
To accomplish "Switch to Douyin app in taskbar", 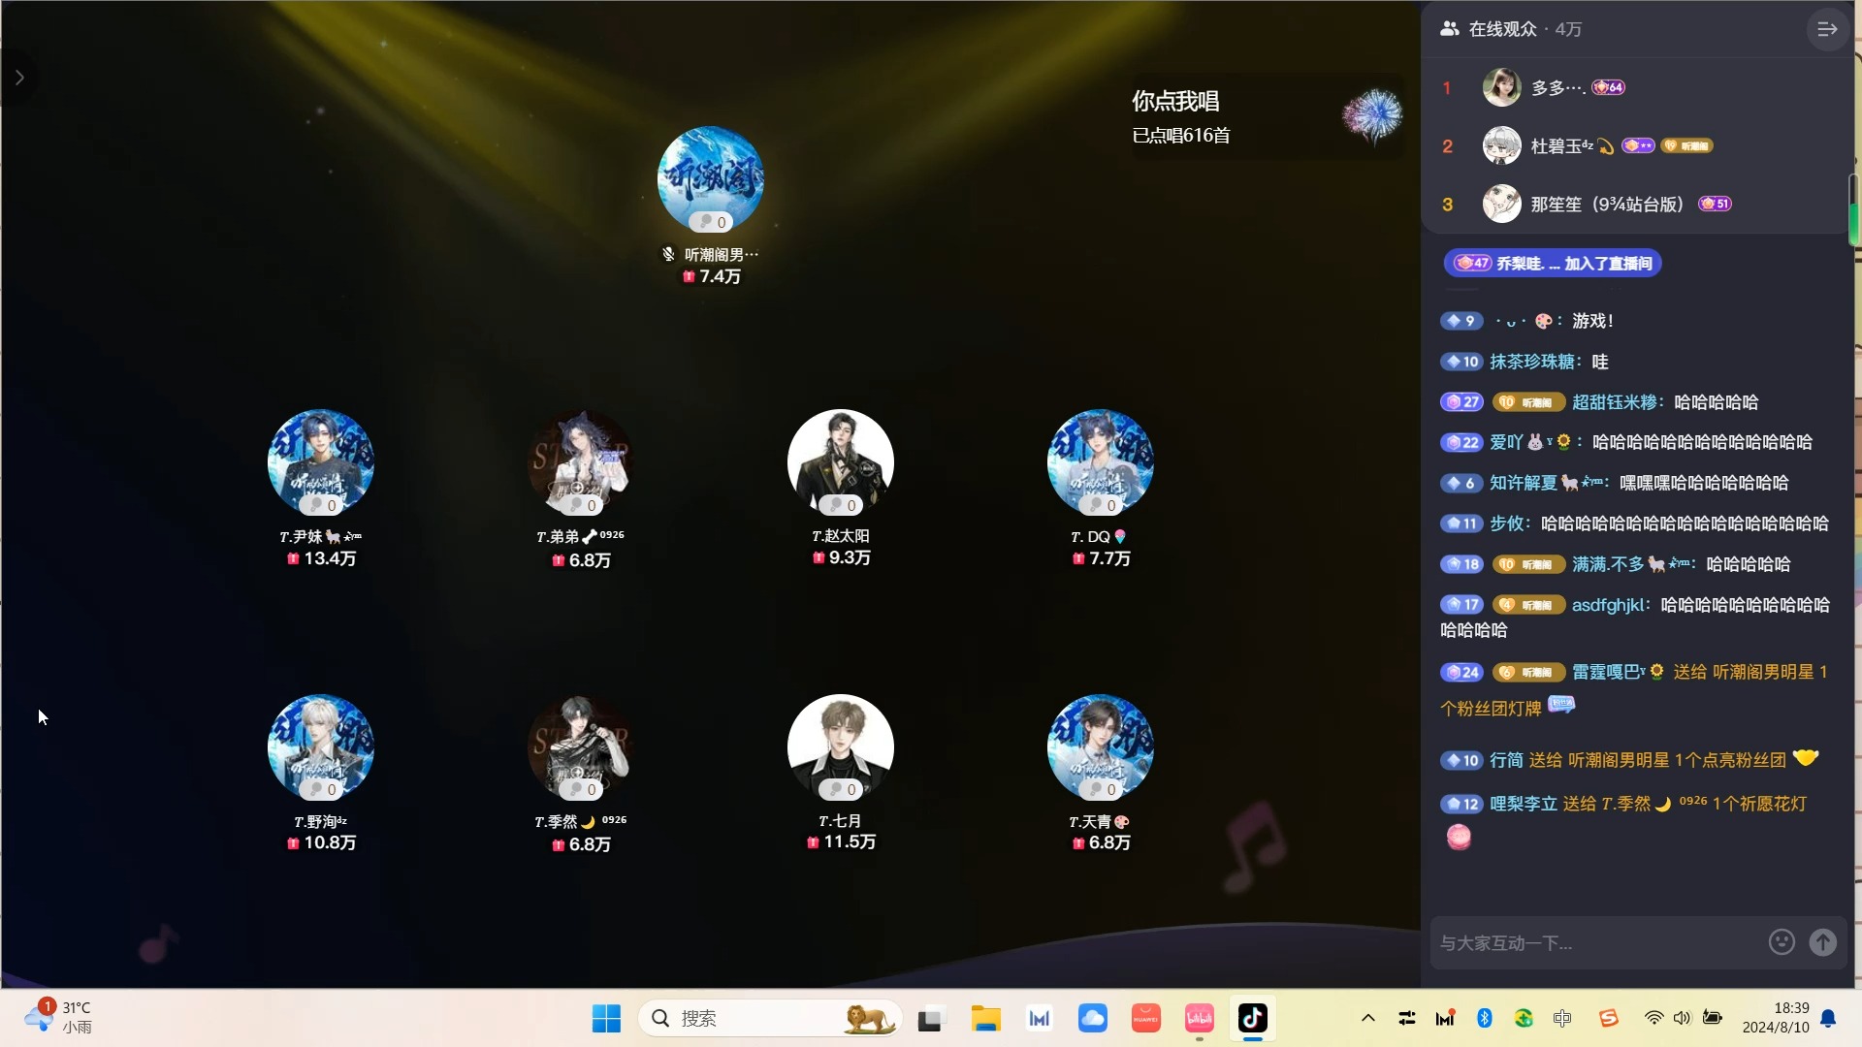I will coord(1253,1018).
